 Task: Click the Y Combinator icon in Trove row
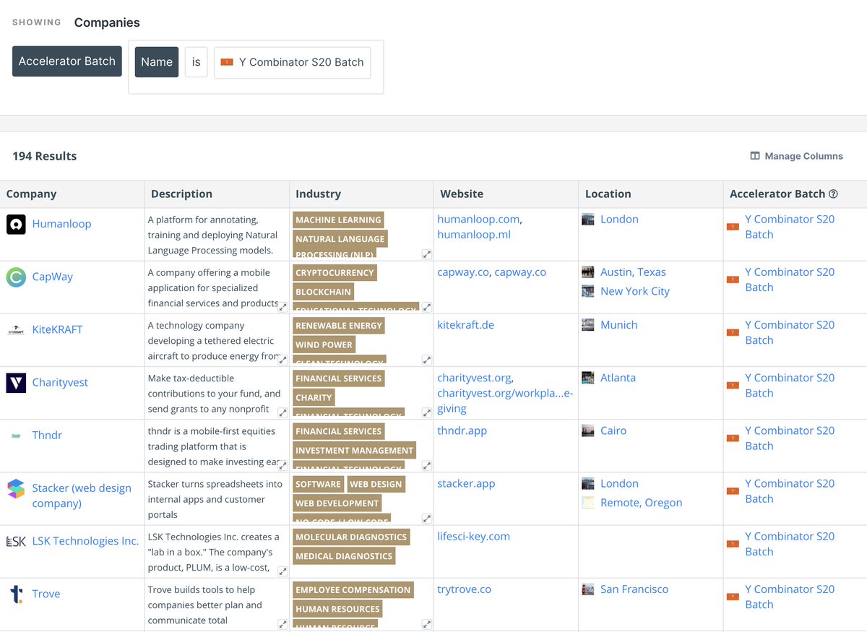click(x=733, y=597)
